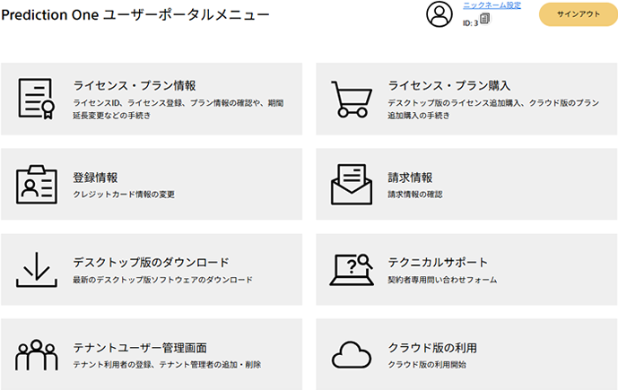Click the user profile avatar icon
Viewport: 618px width, 390px height.
coord(440,14)
